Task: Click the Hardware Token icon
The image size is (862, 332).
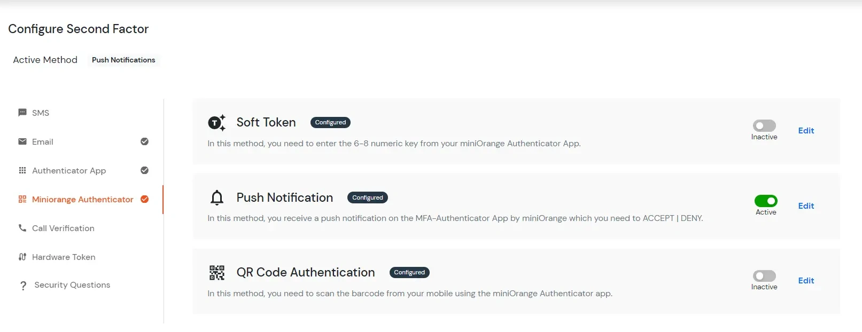Action: point(22,257)
